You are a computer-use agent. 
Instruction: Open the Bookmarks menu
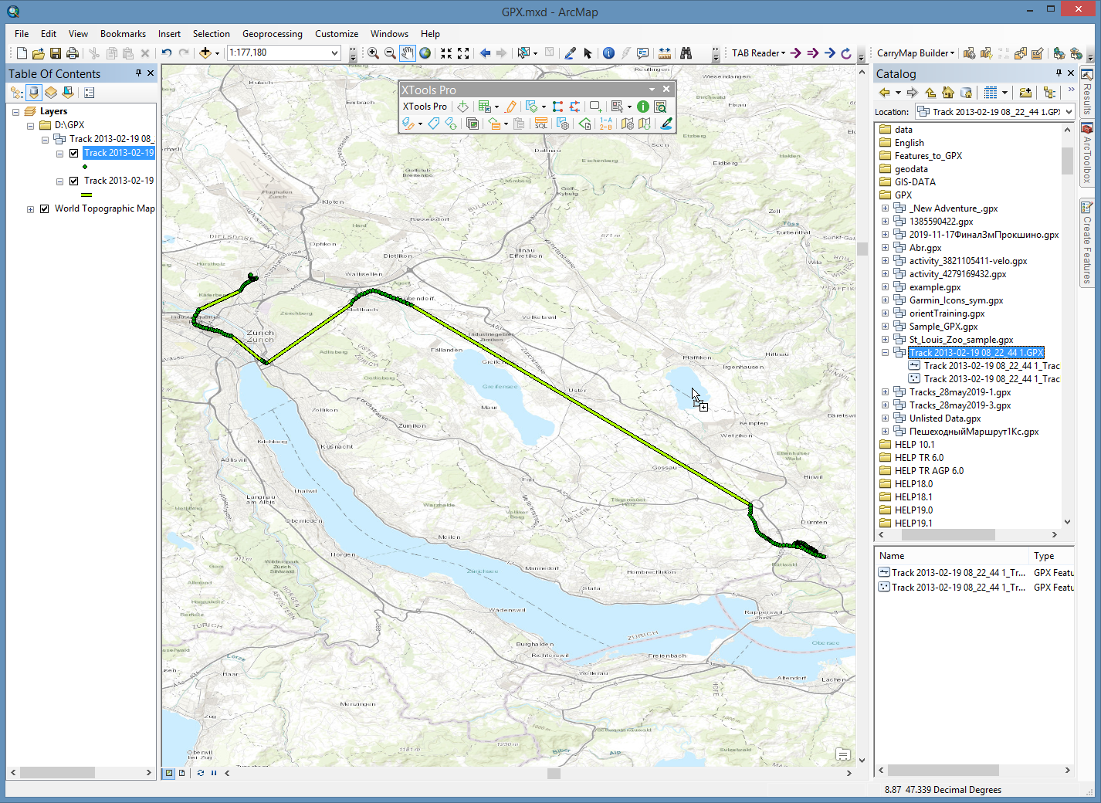123,34
